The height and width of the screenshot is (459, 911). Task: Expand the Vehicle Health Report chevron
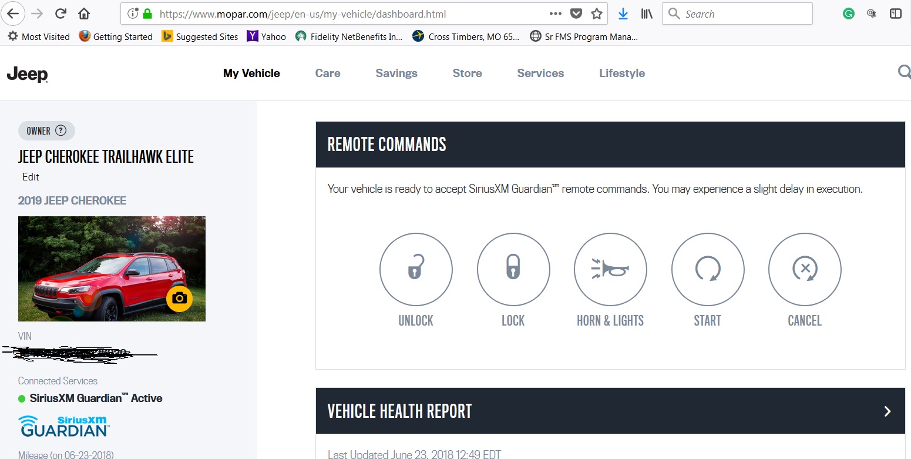click(x=888, y=411)
